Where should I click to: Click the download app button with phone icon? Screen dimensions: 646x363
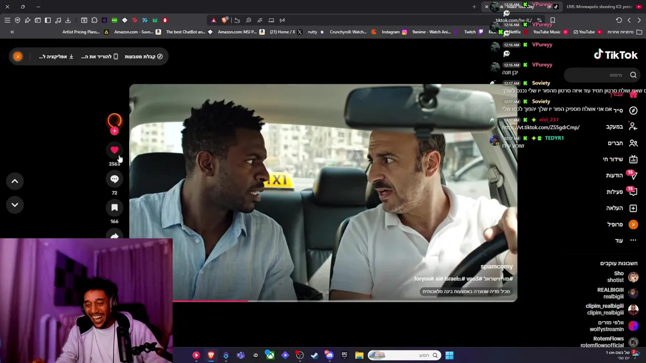(100, 56)
